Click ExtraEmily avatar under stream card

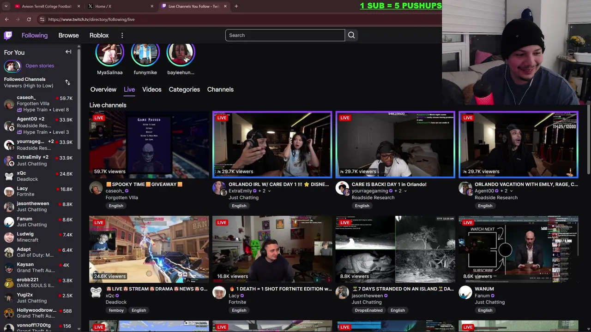click(x=219, y=189)
